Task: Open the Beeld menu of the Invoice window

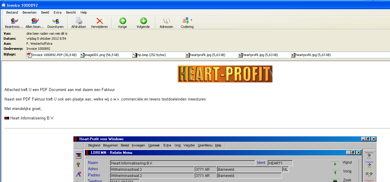Action: [45, 12]
